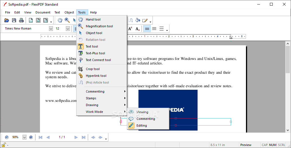Click the Open file folder icon
Viewport: 291px width, 148px height.
pyautogui.click(x=7, y=20)
